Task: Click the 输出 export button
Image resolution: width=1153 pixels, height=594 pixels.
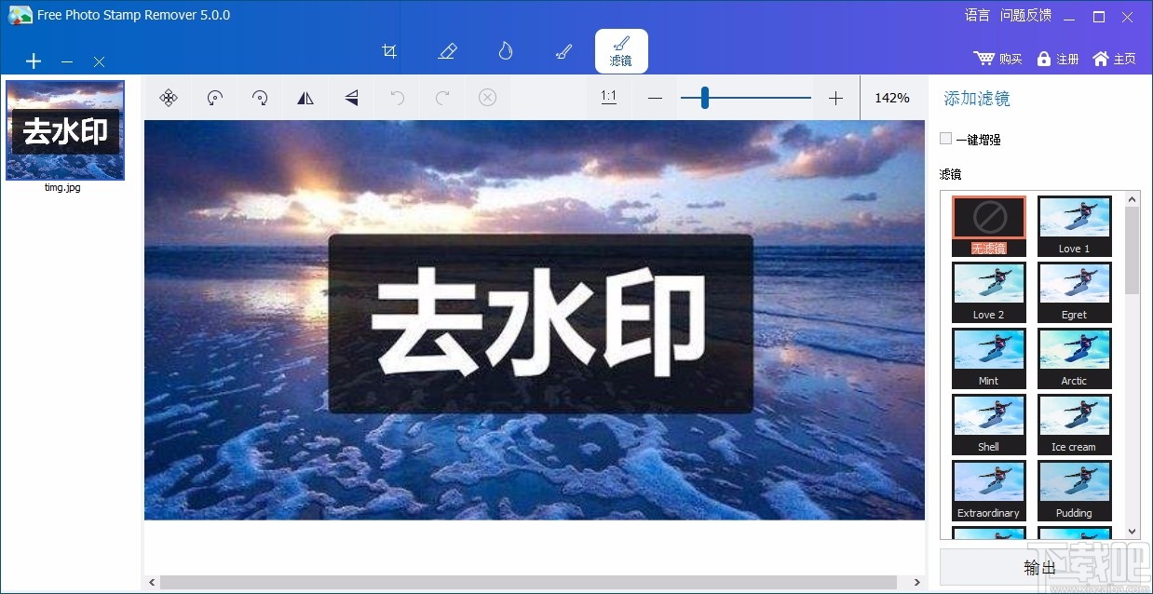Action: pyautogui.click(x=1038, y=566)
